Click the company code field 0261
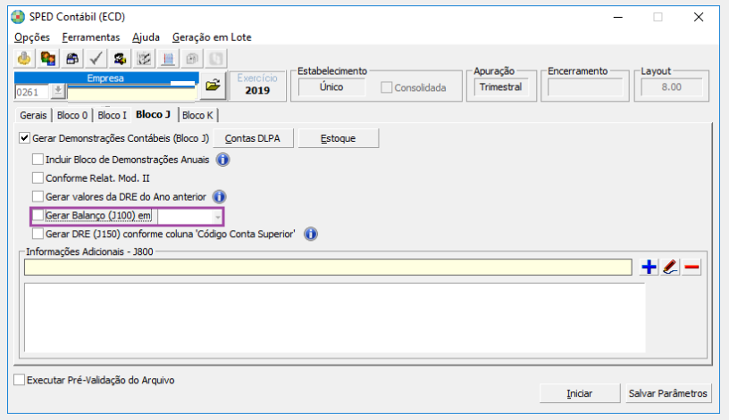 (31, 92)
